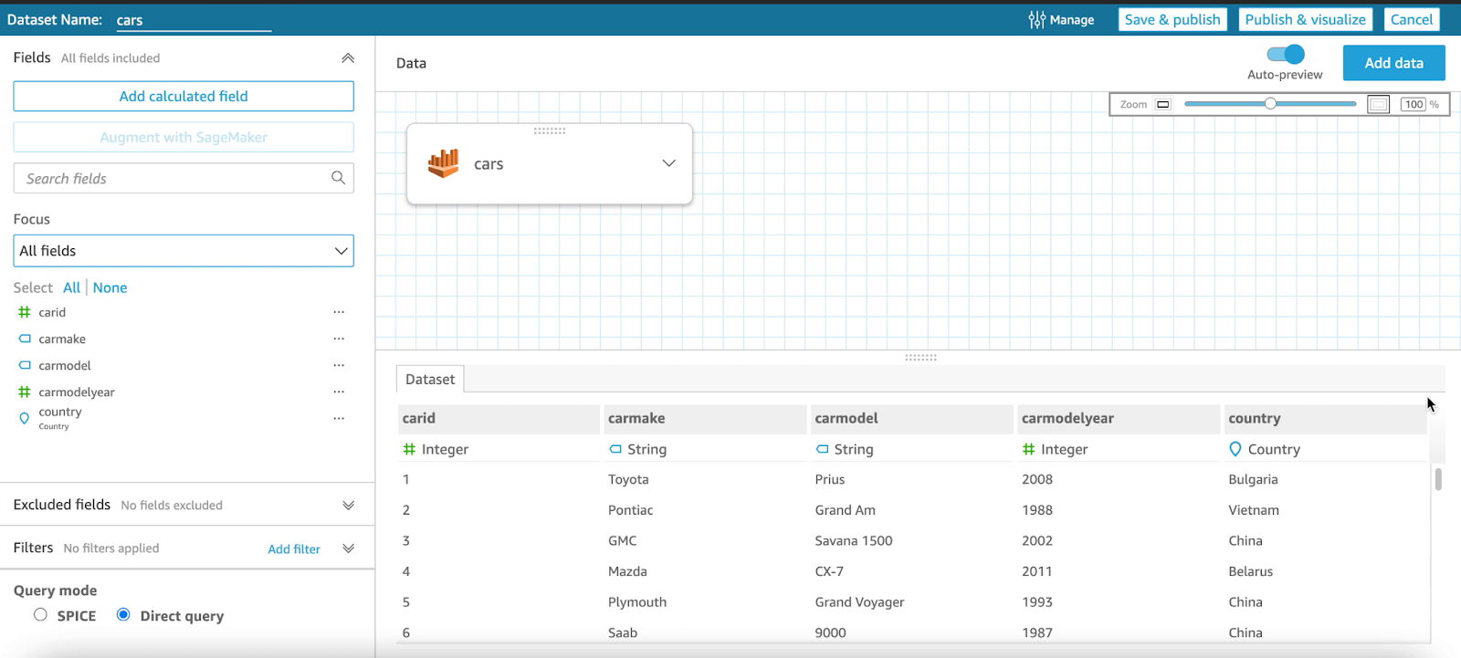
Task: Click the 2011 year cell
Action: tap(1037, 571)
